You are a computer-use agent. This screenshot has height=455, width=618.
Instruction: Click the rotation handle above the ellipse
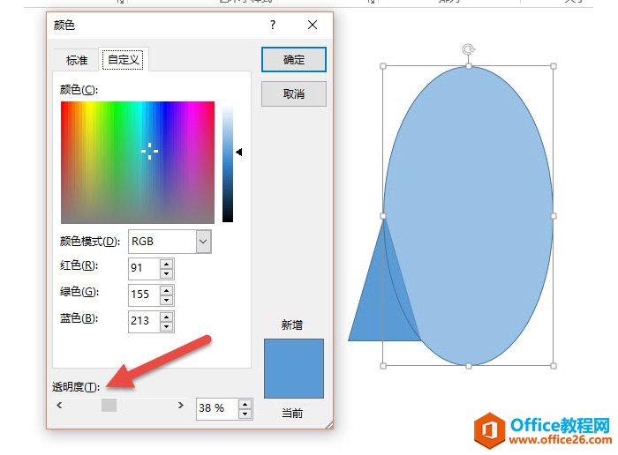[x=468, y=49]
